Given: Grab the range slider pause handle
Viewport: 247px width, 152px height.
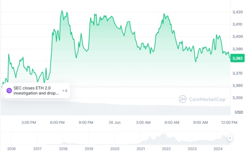Looking at the screenshot, I should 230,138.
